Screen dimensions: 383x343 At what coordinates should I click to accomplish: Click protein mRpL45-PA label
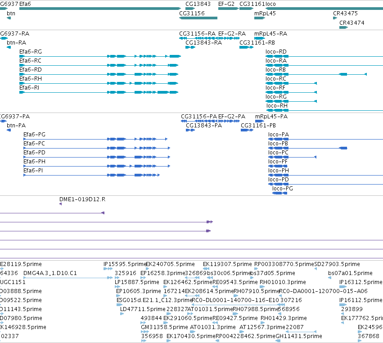point(271,117)
